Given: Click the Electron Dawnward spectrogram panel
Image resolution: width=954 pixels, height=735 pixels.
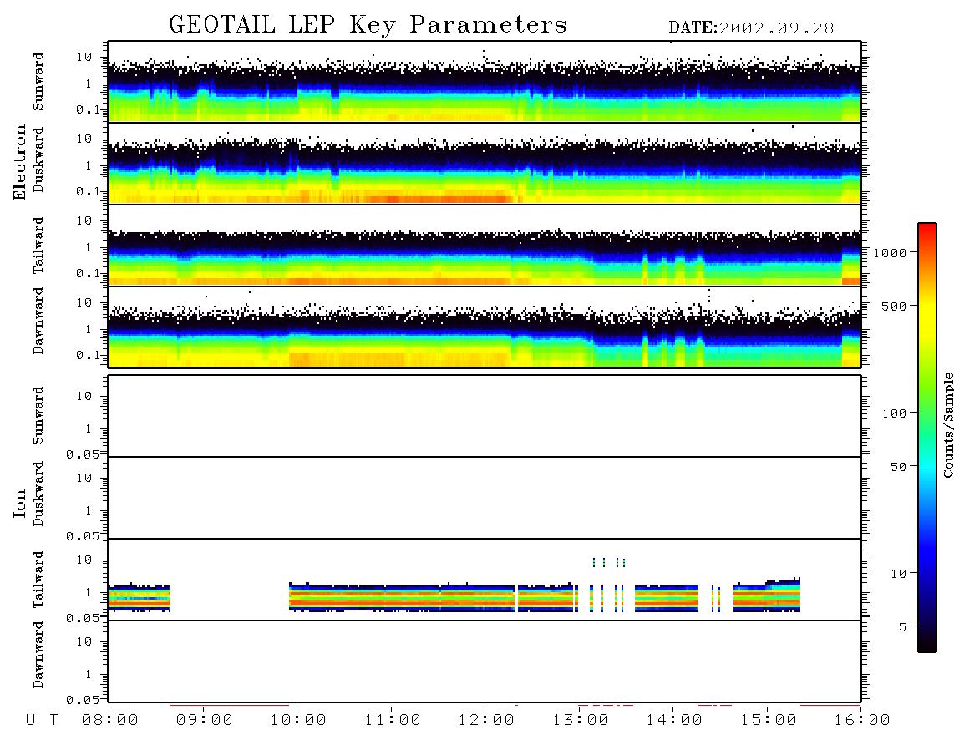Looking at the screenshot, I should click(x=485, y=327).
